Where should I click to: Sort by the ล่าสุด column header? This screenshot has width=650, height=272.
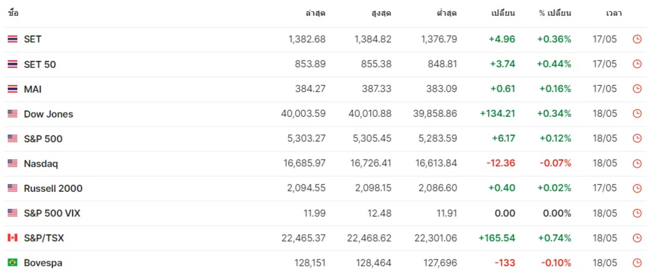315,13
